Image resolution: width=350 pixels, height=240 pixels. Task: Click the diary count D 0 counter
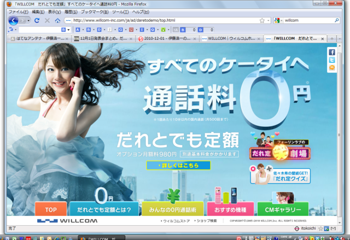click(x=206, y=30)
